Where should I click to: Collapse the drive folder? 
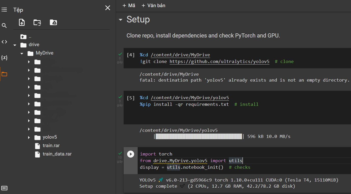coord(15,45)
